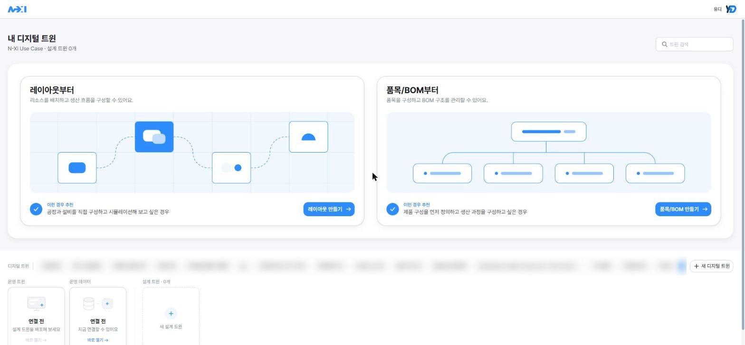Viewport: 745px width, 345px height.
Task: Click the plus icon above 새 설계 트윈
Action: coord(171,314)
